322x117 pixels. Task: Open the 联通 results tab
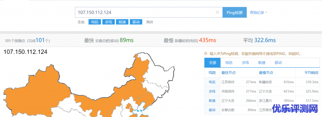tap(262, 63)
